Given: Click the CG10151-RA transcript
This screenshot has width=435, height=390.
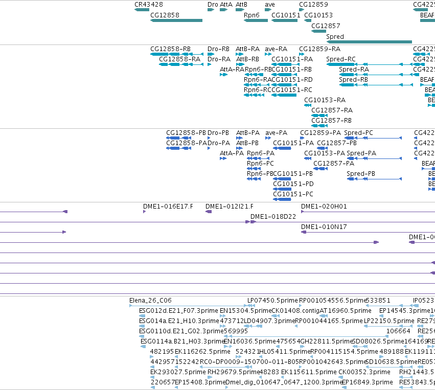Looking at the screenshot, I should tap(285, 64).
